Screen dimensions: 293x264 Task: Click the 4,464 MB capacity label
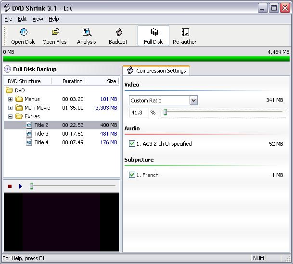click(279, 52)
